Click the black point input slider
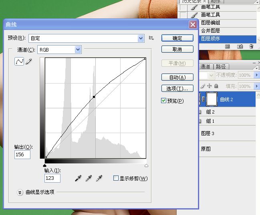Viewport: 260px width, 215px height. coord(44,165)
